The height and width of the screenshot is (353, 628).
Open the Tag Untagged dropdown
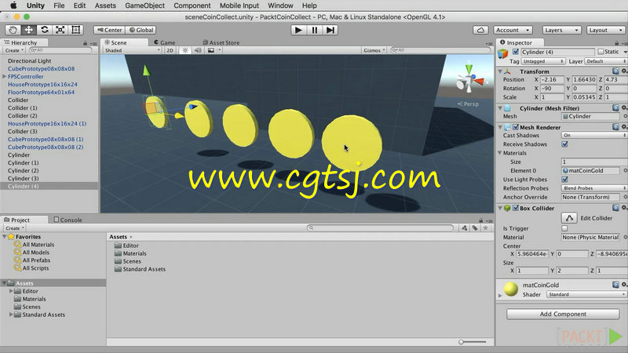tap(542, 61)
